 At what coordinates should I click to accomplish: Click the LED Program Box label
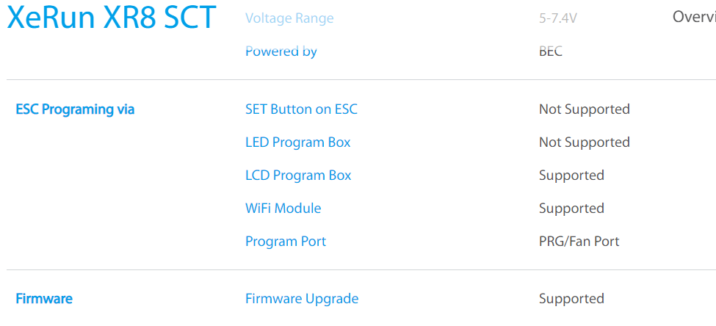point(297,142)
